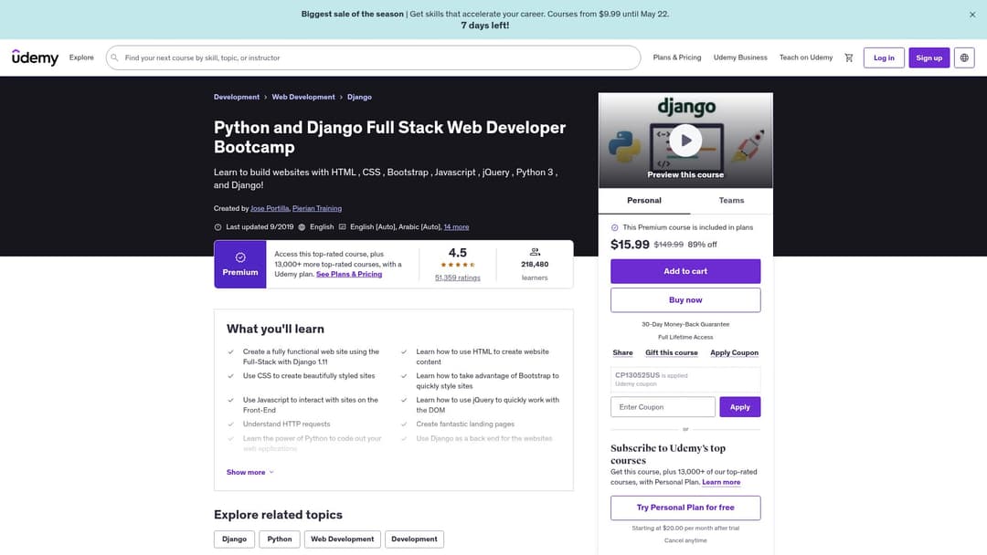Click the Log in button

pyautogui.click(x=884, y=58)
